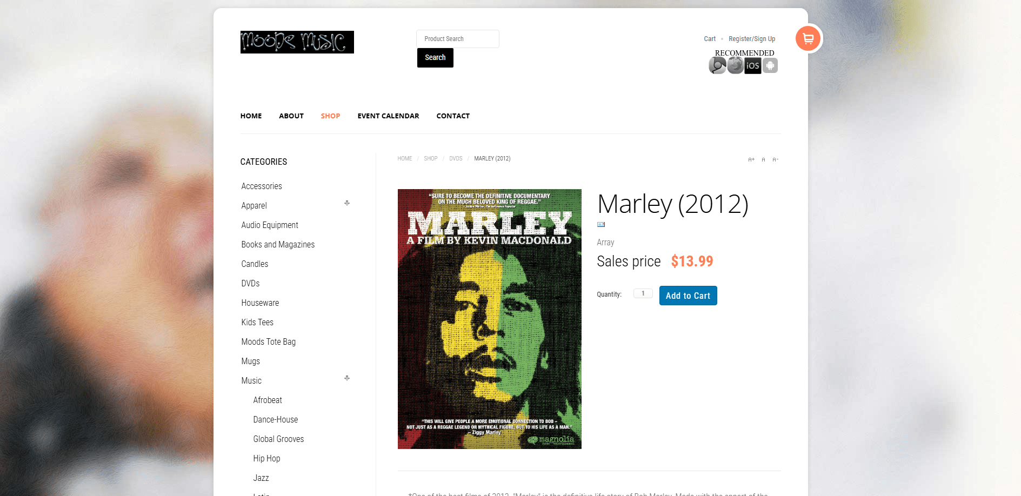Click the Android platform icon

point(770,65)
